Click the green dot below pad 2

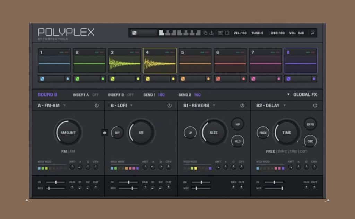pyautogui.click(x=103, y=79)
